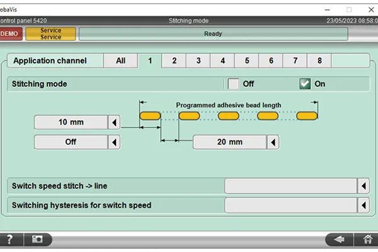Click the arrow beside 20 mm field
Screen dimensions: 378x252
[x=273, y=142]
